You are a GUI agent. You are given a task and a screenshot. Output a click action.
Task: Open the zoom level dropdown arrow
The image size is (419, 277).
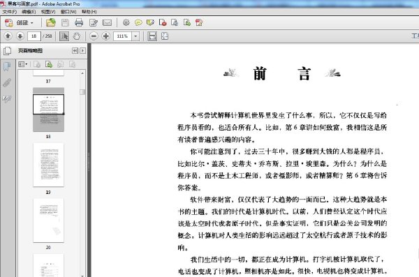(135, 36)
